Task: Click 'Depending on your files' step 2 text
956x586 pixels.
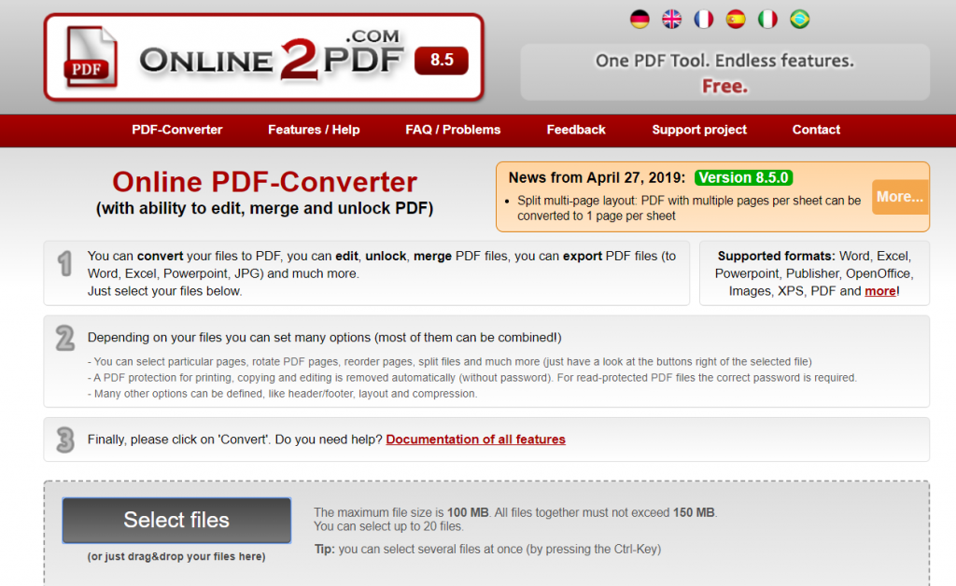Action: 324,338
